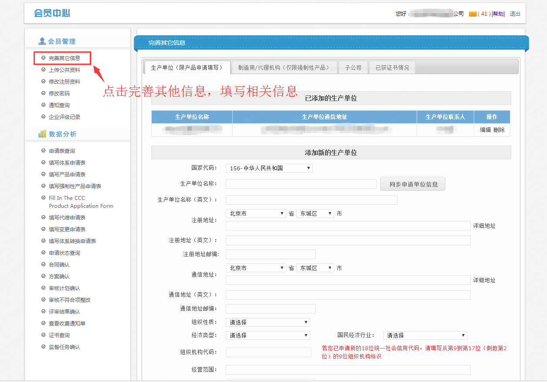Click the 会员管理 user icon

point(42,41)
